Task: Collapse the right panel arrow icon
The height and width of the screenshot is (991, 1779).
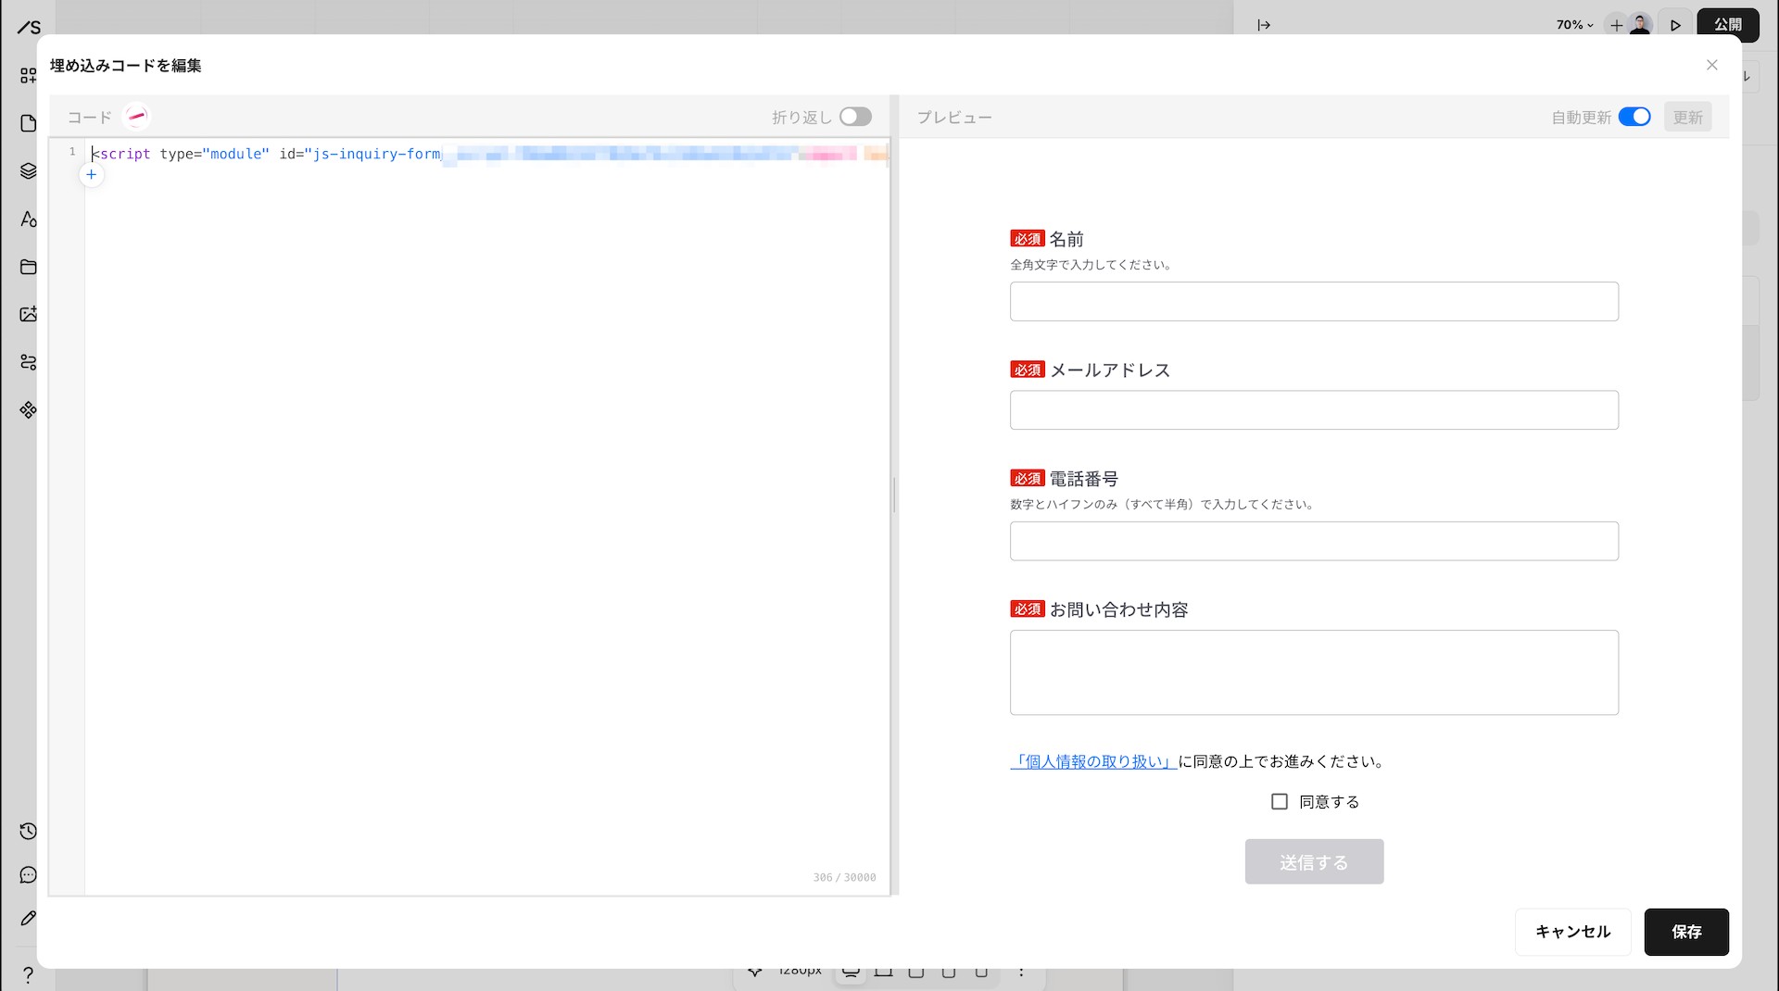Action: pyautogui.click(x=1264, y=25)
